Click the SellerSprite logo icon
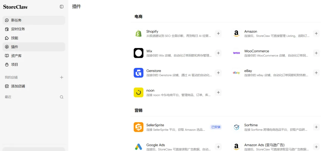The width and height of the screenshot is (321, 151). (139, 127)
